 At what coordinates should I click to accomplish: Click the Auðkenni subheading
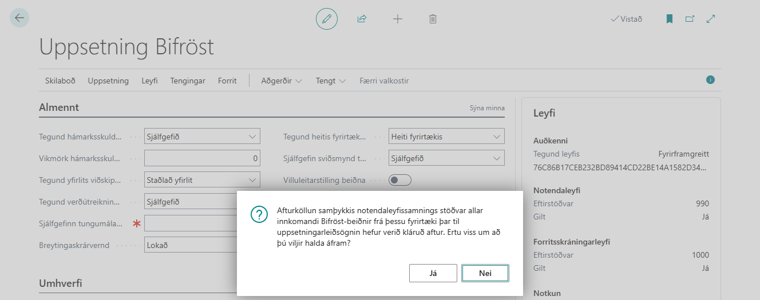click(x=551, y=141)
